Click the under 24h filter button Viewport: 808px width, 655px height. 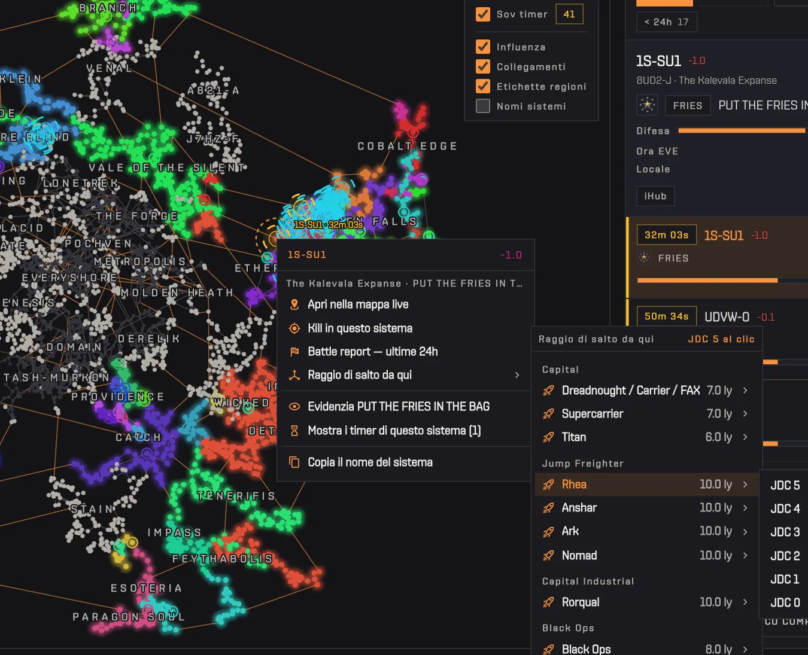coord(667,22)
